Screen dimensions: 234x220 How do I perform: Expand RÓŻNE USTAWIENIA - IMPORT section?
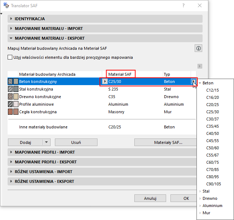point(102,172)
